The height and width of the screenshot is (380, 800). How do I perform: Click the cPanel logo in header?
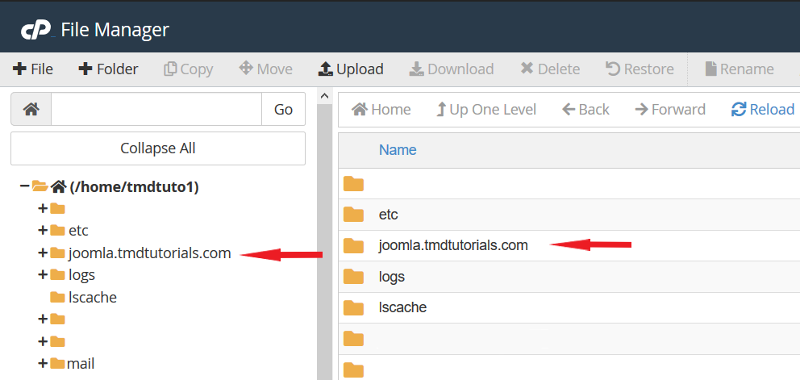[36, 30]
